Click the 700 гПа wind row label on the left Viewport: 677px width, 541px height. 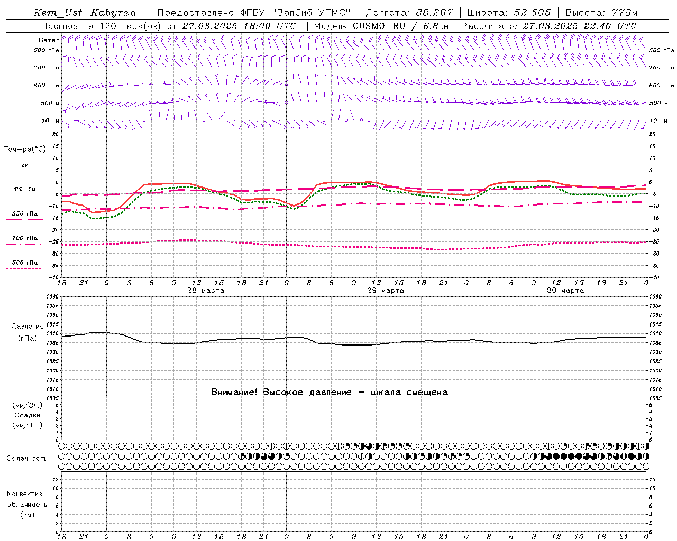pyautogui.click(x=47, y=68)
